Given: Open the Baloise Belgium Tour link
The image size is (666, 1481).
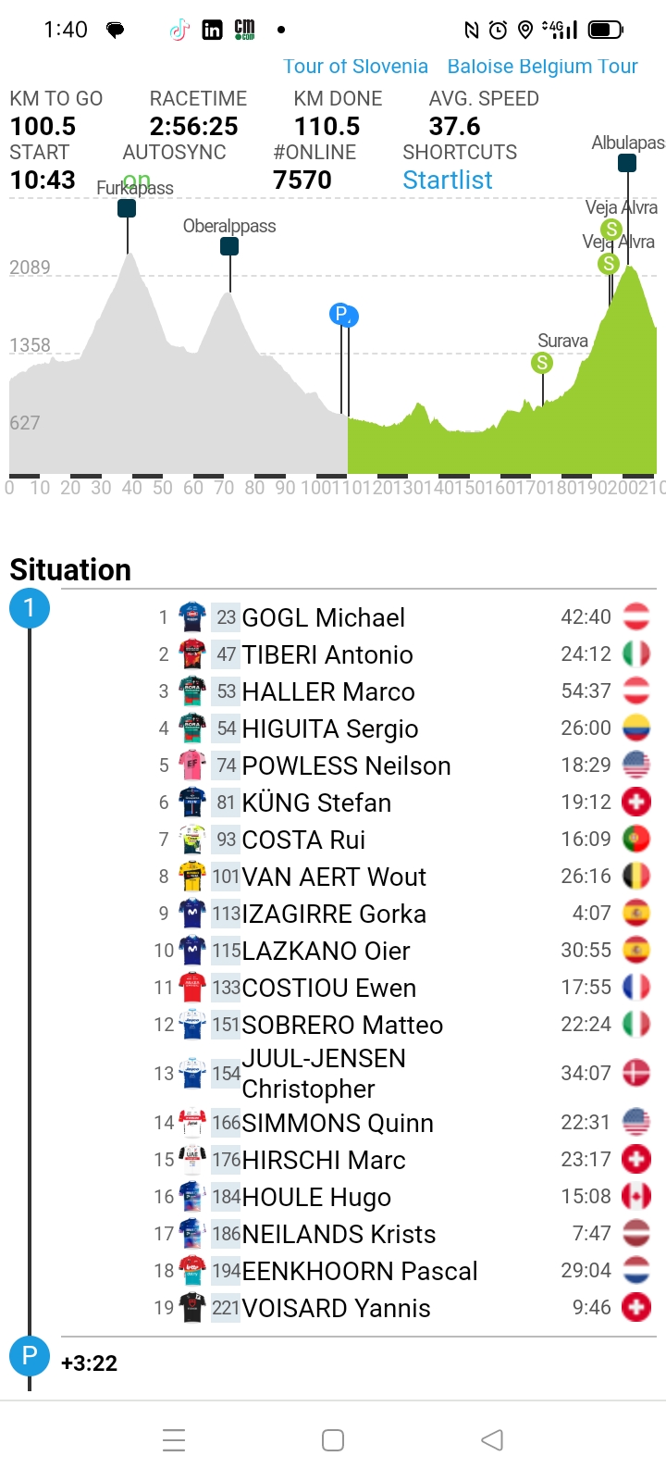Looking at the screenshot, I should coord(543,67).
